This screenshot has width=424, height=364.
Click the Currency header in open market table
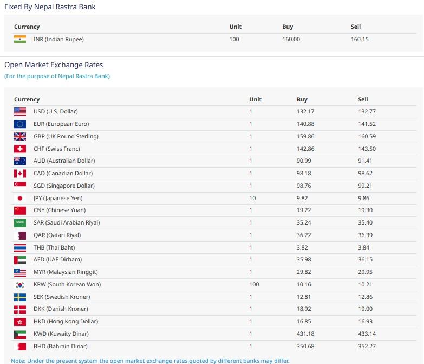pos(27,99)
